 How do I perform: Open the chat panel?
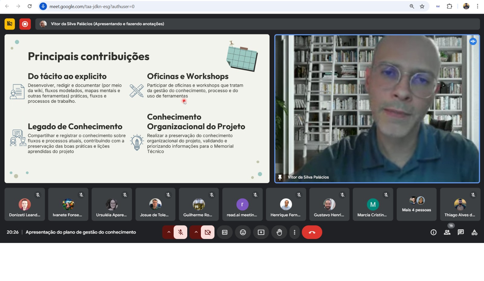[x=461, y=232]
